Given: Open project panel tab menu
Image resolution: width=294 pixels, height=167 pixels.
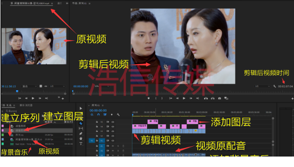Looking at the screenshot, I should pyautogui.click(x=14, y=106).
